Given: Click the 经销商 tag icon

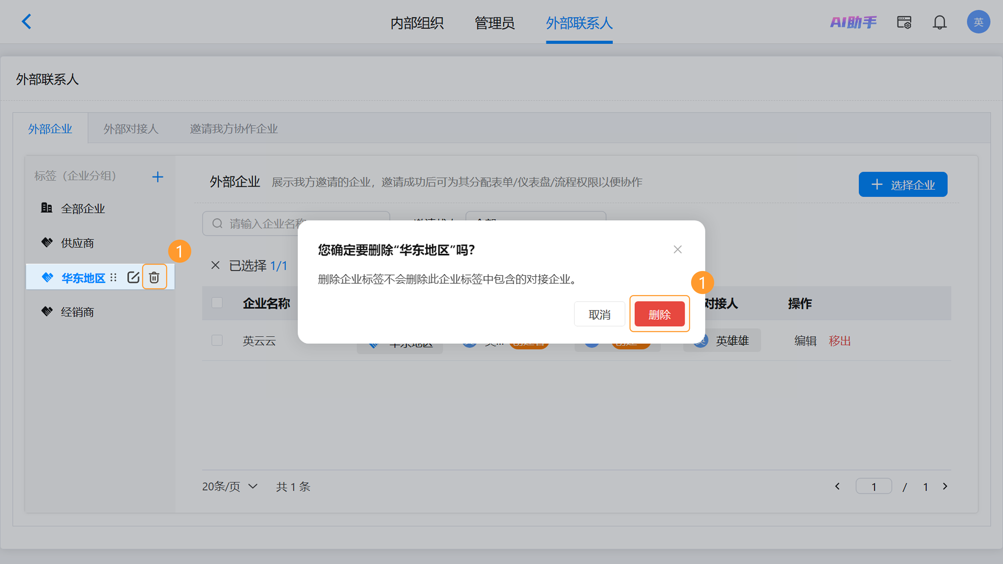Looking at the screenshot, I should pyautogui.click(x=47, y=312).
